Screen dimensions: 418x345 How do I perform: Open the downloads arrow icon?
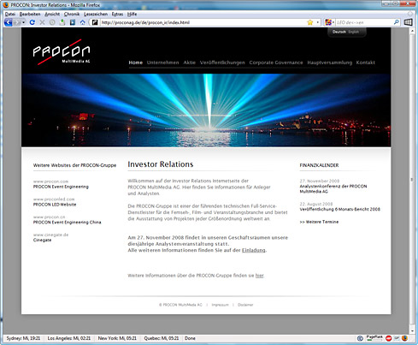[62, 22]
